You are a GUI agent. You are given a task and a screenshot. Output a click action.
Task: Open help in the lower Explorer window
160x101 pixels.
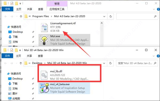point(158,56)
